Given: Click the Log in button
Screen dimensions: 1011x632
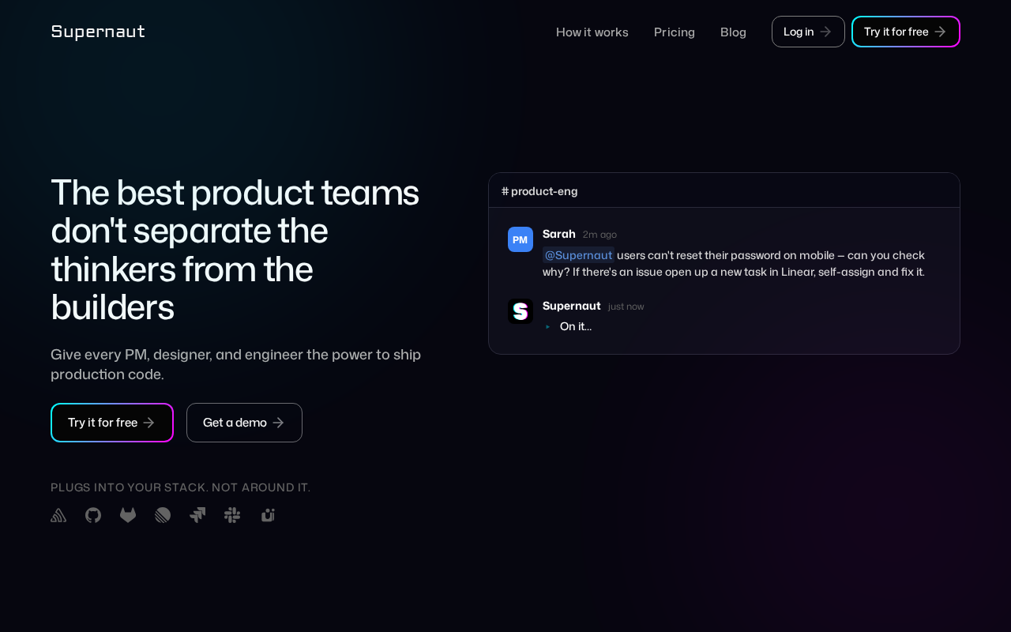Looking at the screenshot, I should (808, 32).
